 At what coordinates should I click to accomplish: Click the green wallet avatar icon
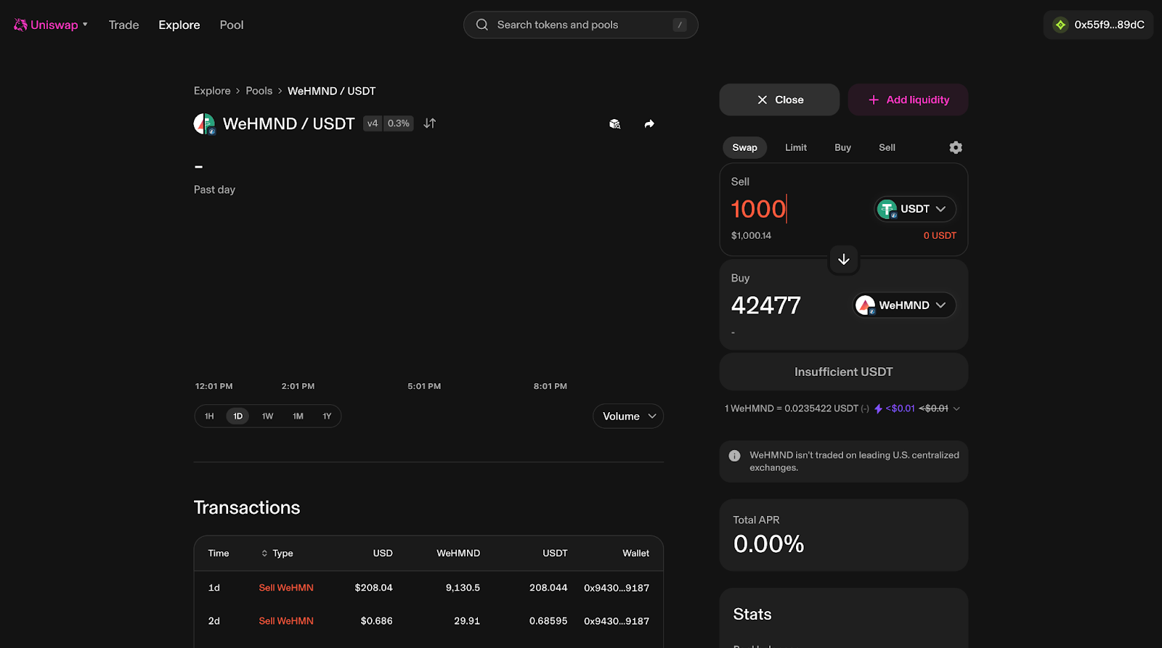(x=1060, y=25)
